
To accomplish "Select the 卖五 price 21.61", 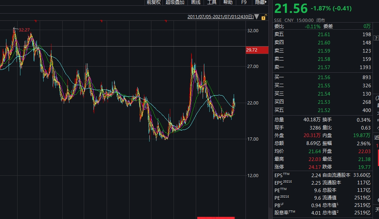I will click(324, 34).
